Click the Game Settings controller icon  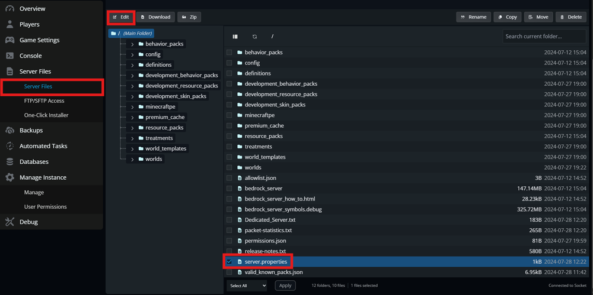pyautogui.click(x=9, y=40)
